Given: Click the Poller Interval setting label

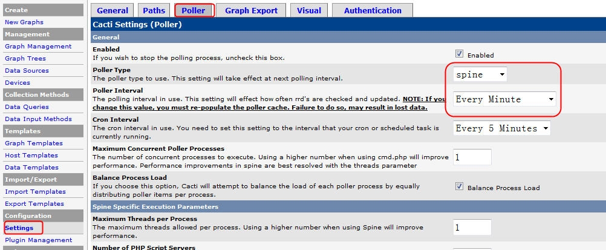Looking at the screenshot, I should coord(118,91).
